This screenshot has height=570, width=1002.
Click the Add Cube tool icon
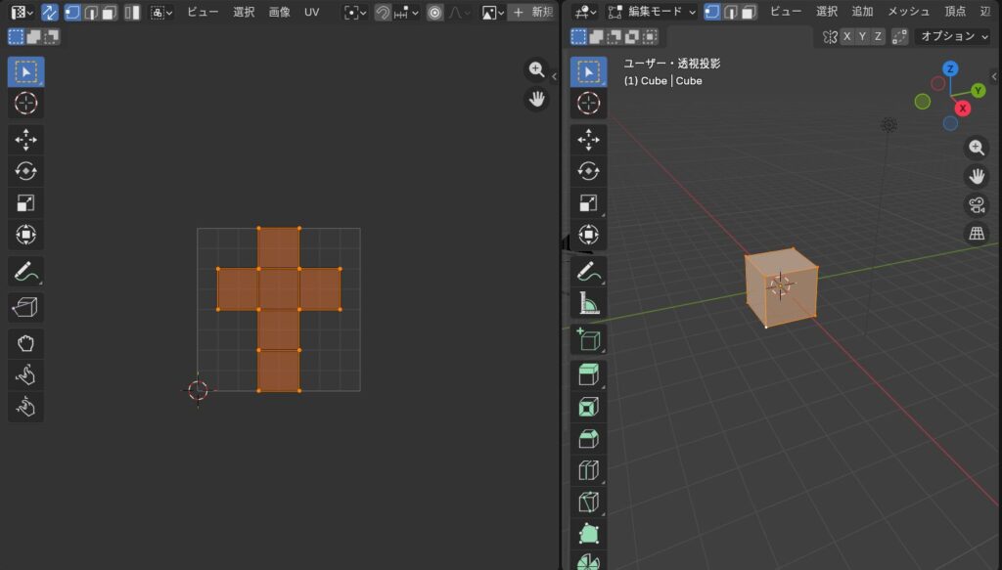(x=588, y=339)
